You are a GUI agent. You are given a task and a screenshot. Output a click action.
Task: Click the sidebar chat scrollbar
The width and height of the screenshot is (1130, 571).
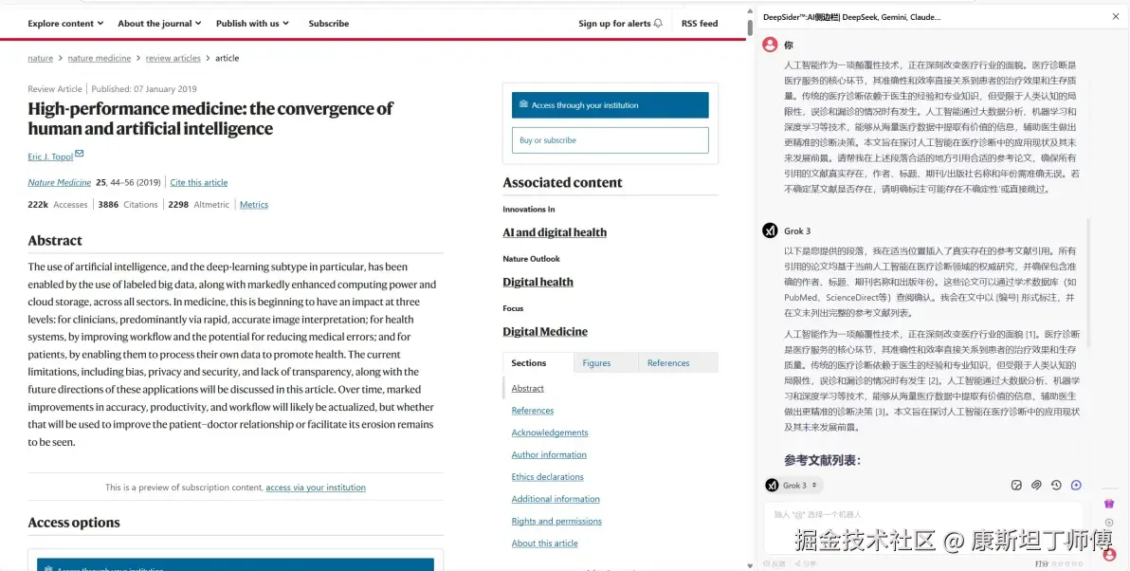(x=1089, y=281)
